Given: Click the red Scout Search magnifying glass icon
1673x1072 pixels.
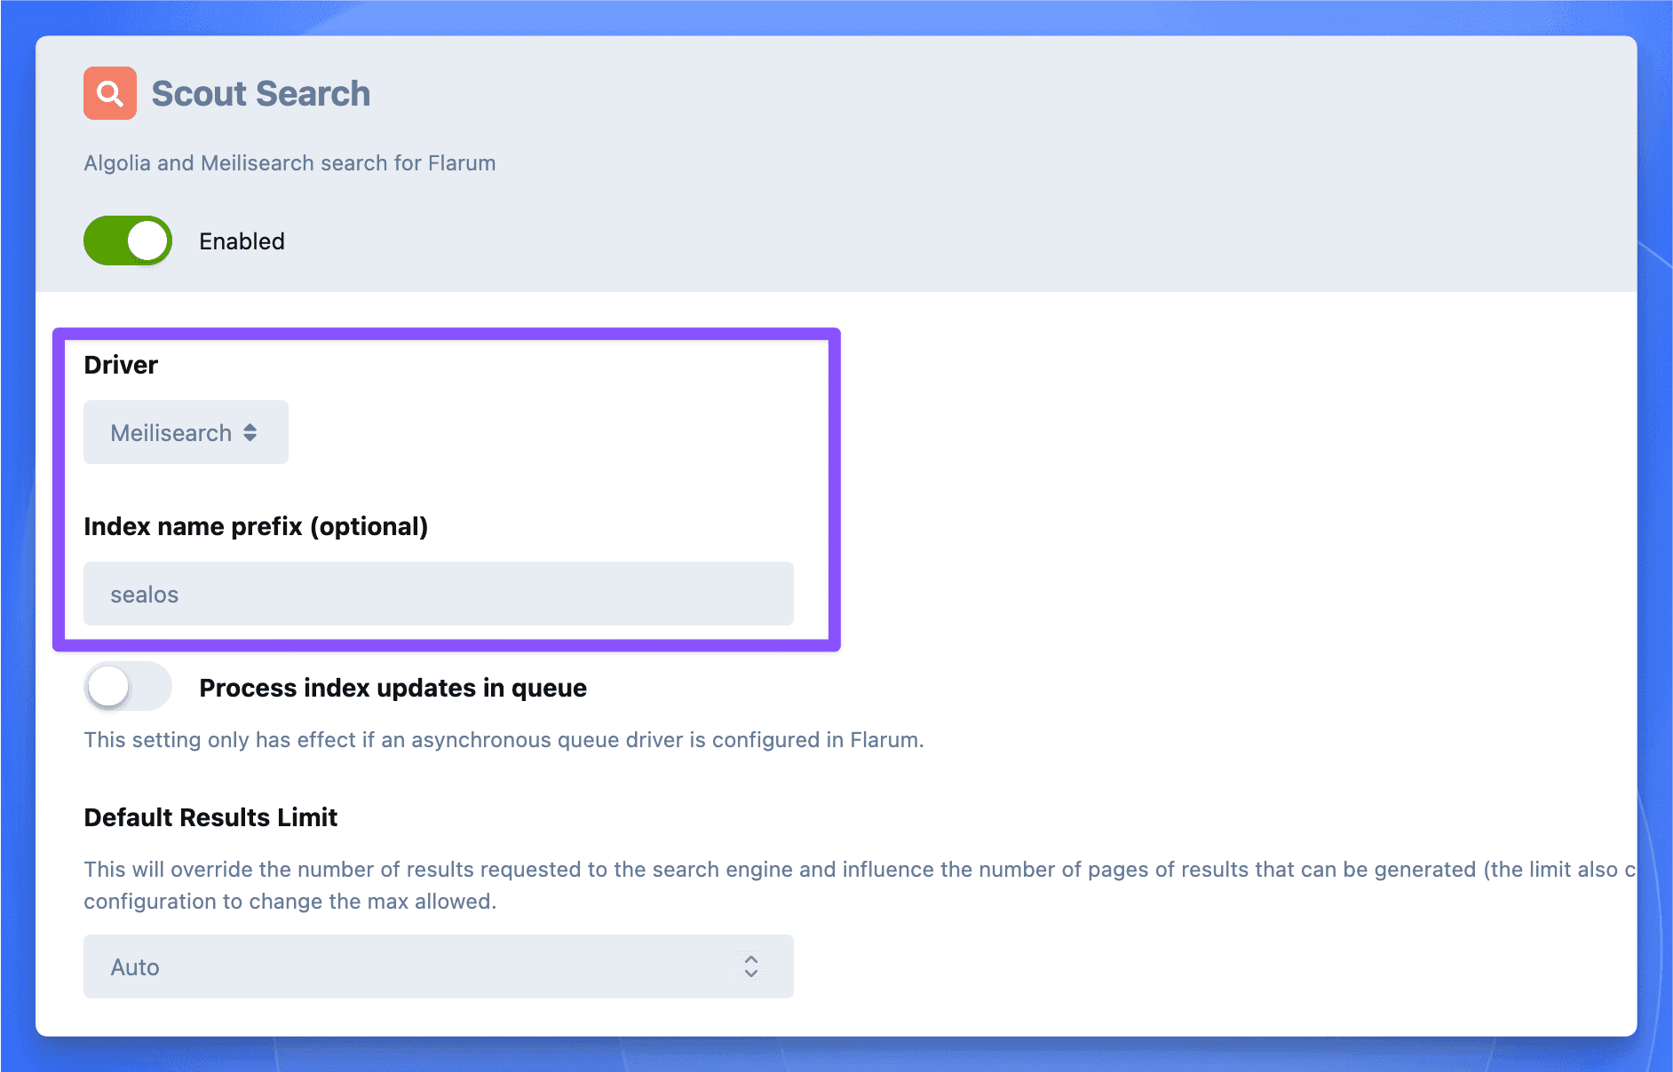Looking at the screenshot, I should coord(109,92).
